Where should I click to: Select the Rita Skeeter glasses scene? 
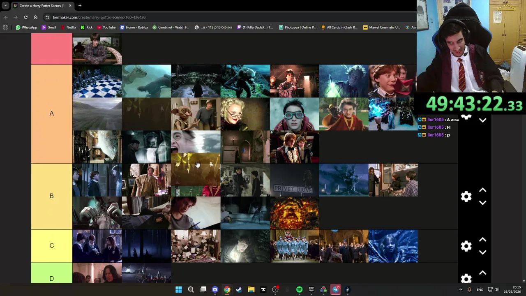(245, 114)
